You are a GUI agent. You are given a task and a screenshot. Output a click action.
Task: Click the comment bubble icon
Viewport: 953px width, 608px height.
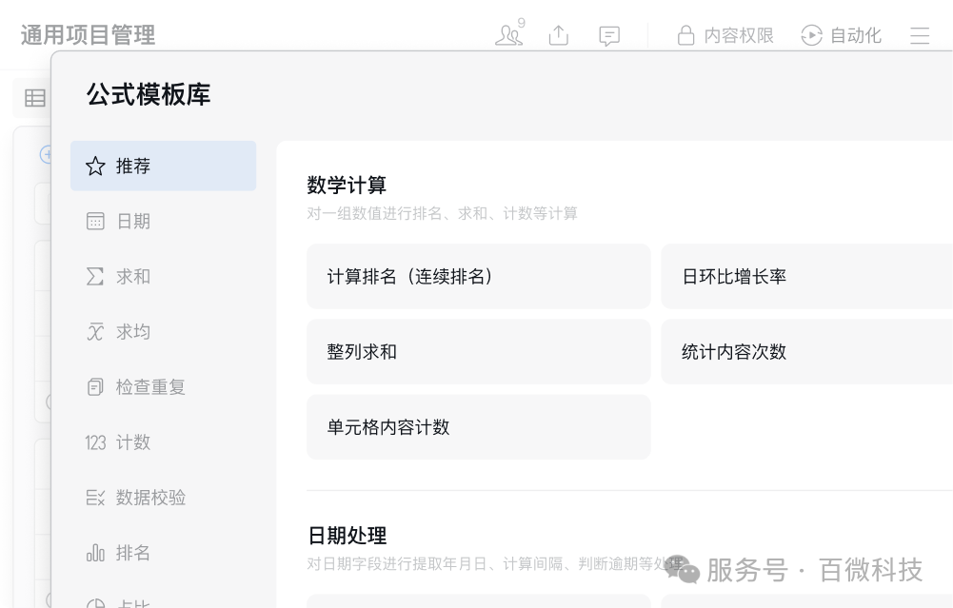pos(609,35)
